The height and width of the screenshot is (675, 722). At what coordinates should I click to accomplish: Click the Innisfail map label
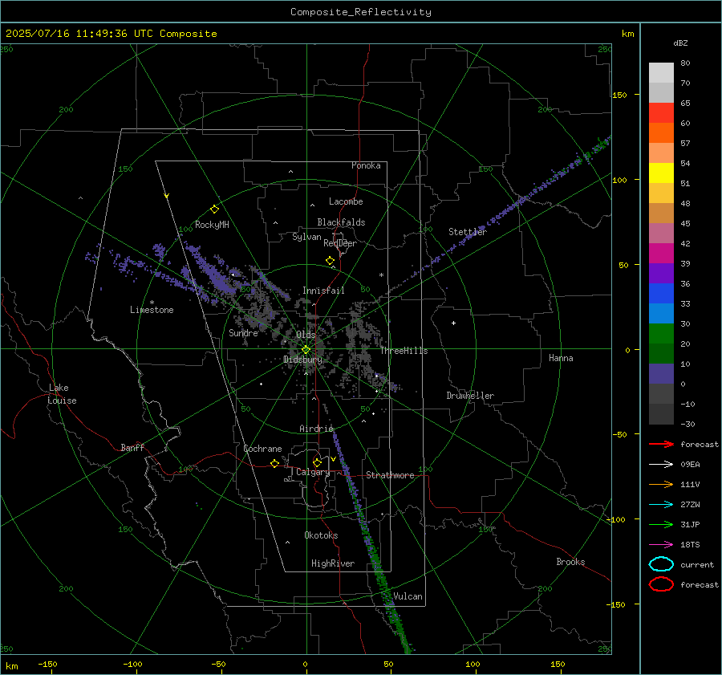click(323, 291)
